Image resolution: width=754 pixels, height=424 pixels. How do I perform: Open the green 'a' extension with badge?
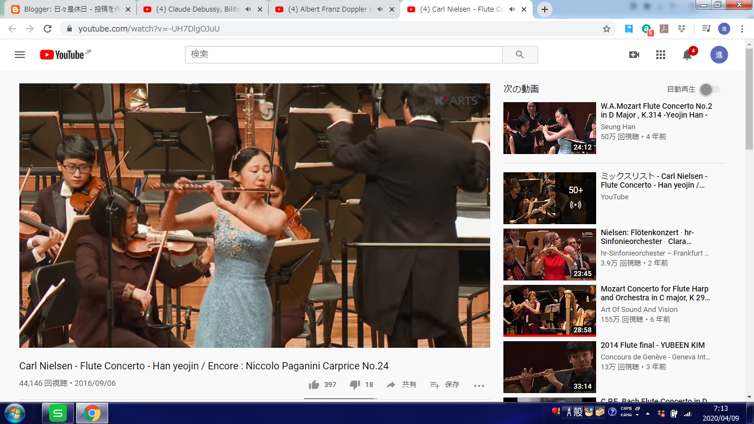(x=647, y=29)
